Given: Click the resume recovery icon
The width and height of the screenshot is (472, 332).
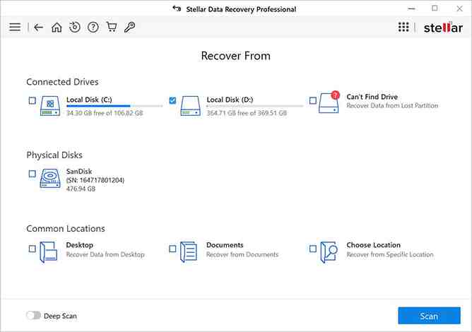Looking at the screenshot, I should (x=75, y=28).
